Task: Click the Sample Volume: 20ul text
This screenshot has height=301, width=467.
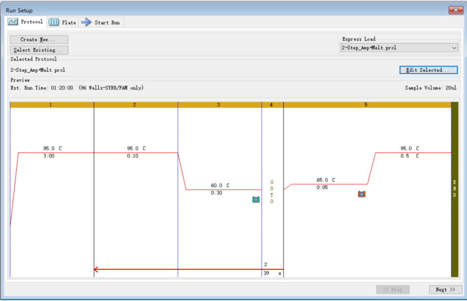Action: coord(431,88)
